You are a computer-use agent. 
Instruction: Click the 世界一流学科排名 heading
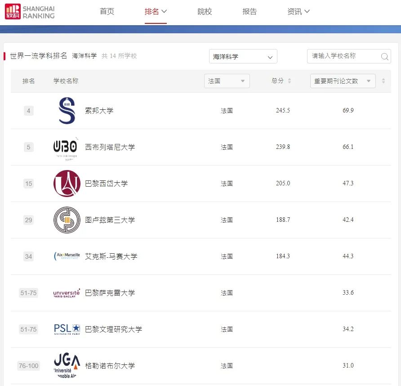click(x=38, y=56)
